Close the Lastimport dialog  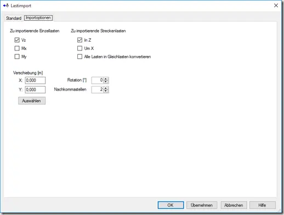pos(276,5)
